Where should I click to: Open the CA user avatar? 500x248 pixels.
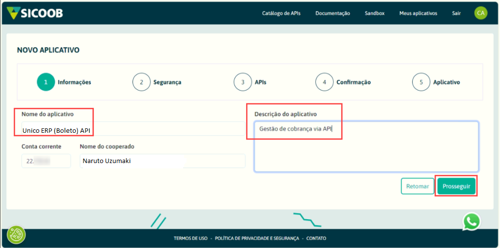click(480, 13)
